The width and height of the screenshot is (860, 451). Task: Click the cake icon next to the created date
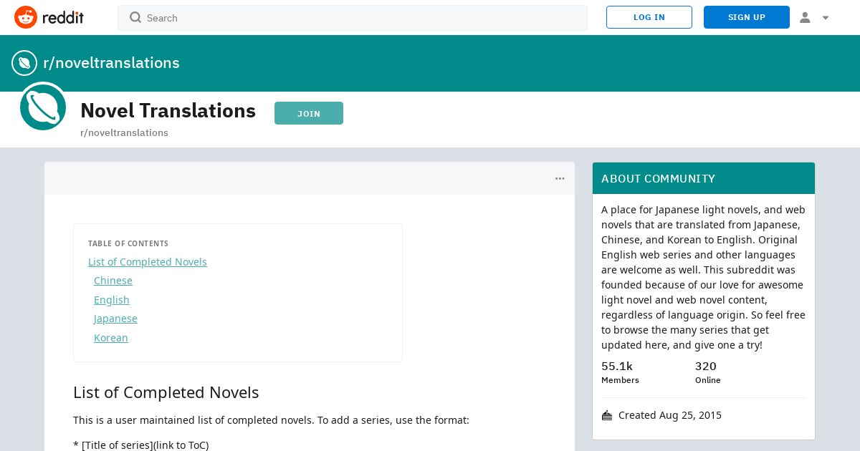tap(607, 415)
